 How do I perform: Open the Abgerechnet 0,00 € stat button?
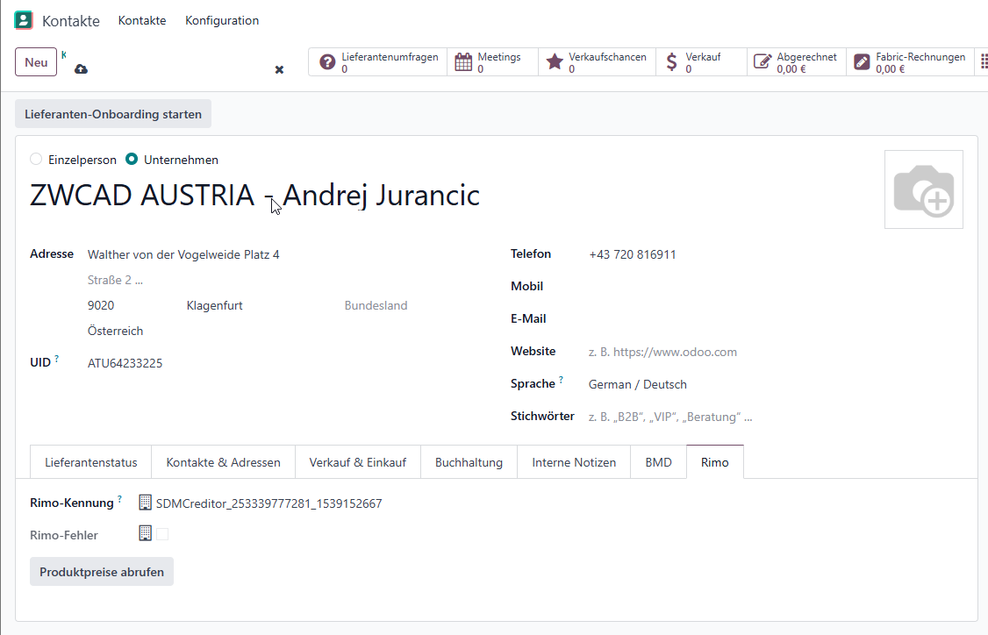pos(797,61)
